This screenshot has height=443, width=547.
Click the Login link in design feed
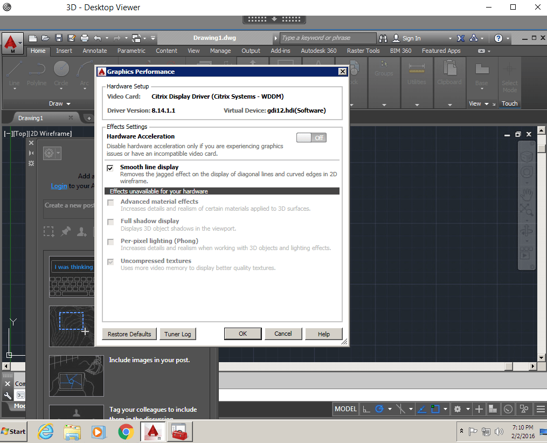coord(59,186)
